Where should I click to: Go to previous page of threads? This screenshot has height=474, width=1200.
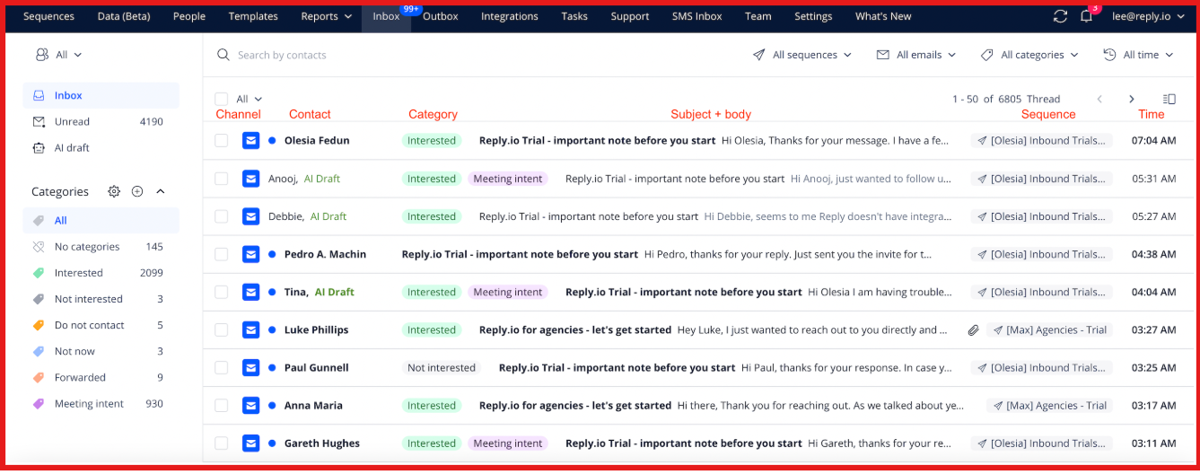[x=1099, y=99]
